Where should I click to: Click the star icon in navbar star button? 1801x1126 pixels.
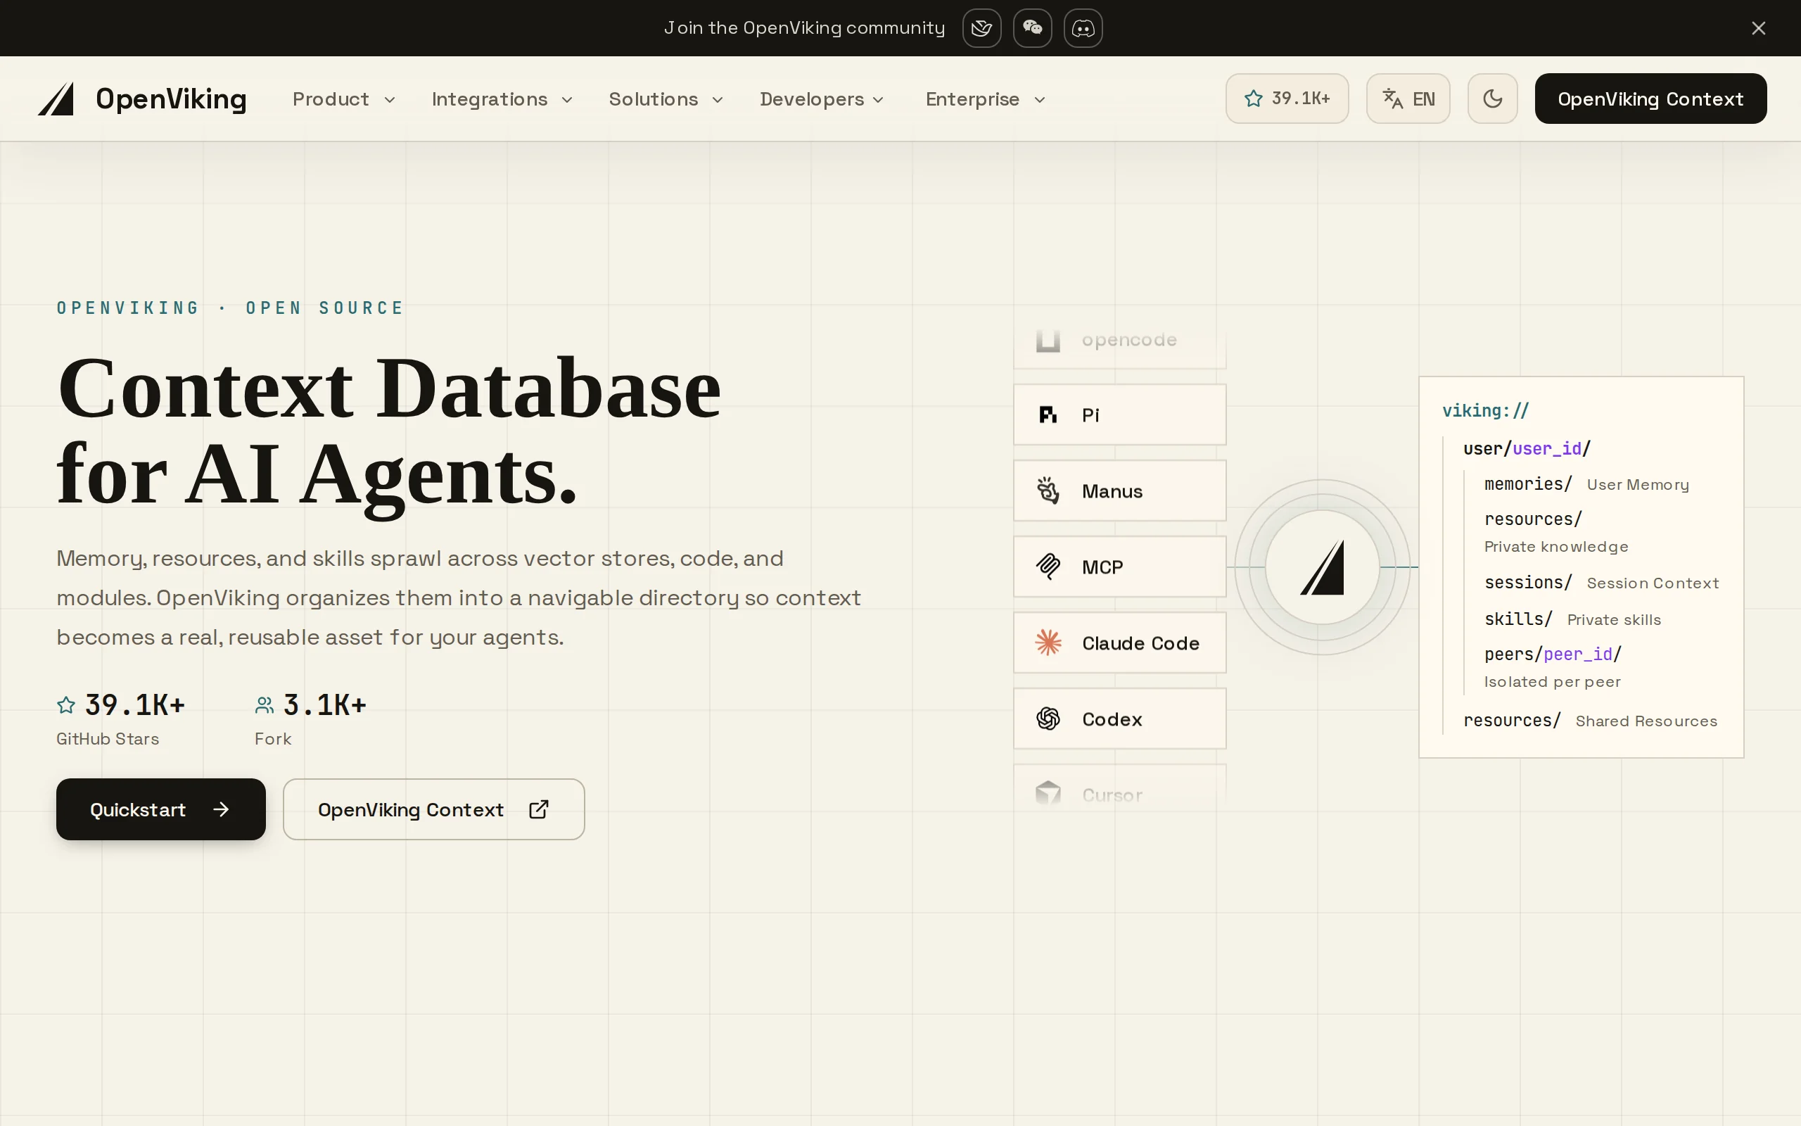click(1253, 99)
